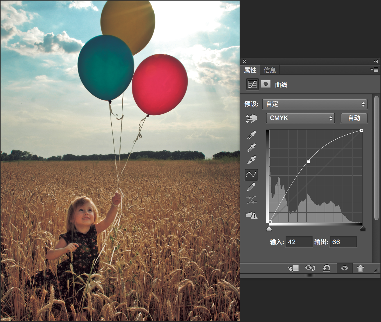
Task: Open the properties panel flyout menu
Action: pyautogui.click(x=374, y=70)
